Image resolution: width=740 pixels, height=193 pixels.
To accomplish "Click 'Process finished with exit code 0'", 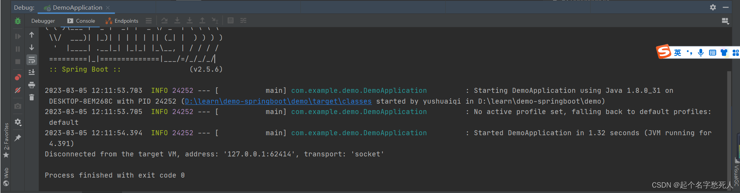I will 115,175.
